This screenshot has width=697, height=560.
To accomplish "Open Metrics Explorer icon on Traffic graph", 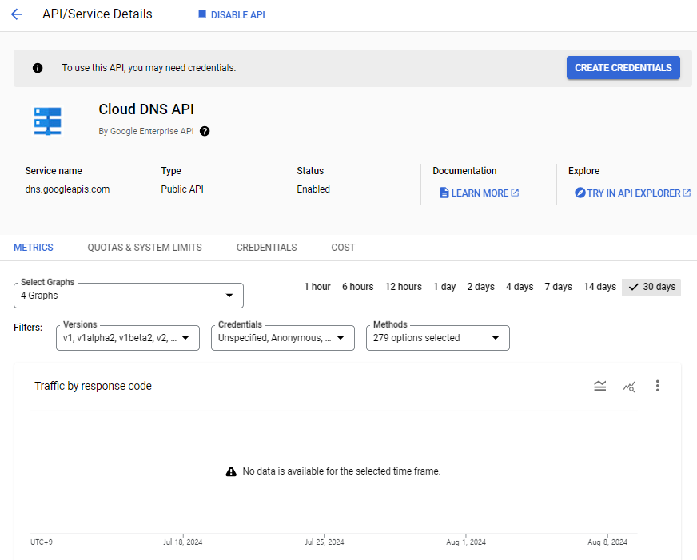I will tap(629, 387).
